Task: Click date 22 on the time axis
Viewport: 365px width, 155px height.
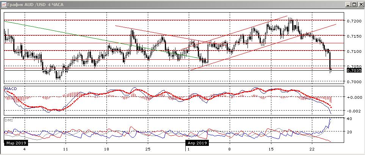Action: [312, 149]
